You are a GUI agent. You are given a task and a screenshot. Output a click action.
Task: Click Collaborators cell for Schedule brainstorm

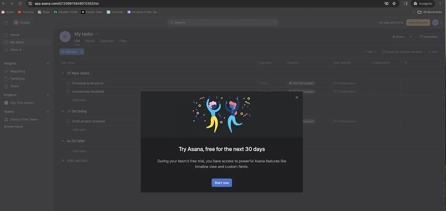coord(351,83)
